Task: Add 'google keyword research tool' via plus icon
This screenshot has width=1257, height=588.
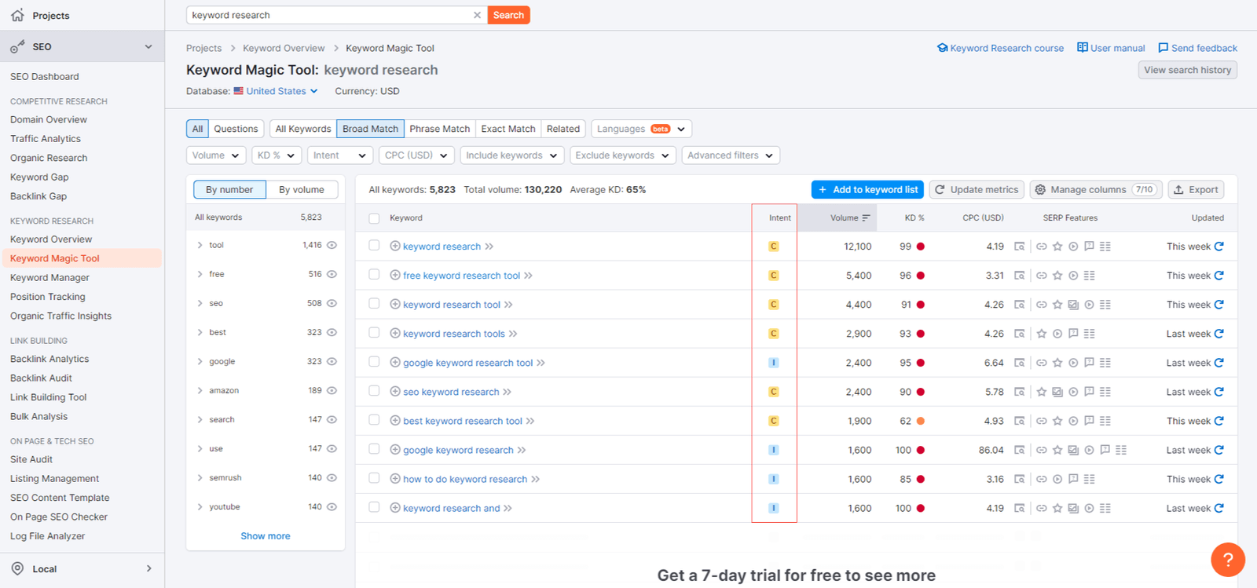Action: pyautogui.click(x=395, y=362)
